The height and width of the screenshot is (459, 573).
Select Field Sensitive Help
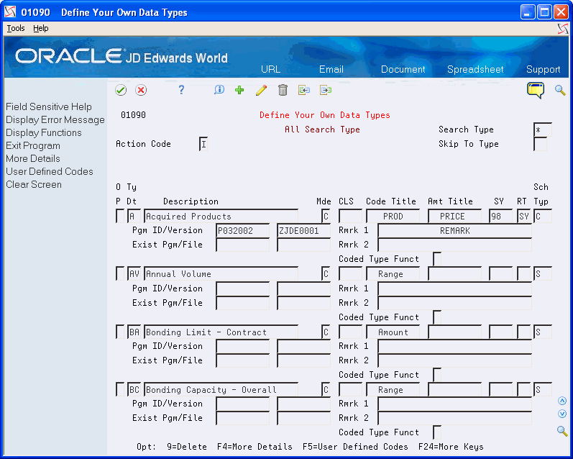pos(49,106)
